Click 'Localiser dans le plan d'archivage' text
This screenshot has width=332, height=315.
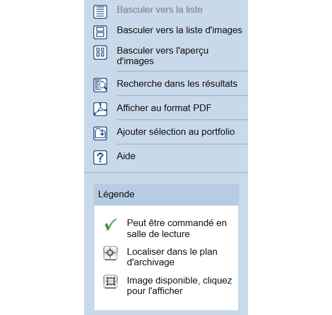click(172, 257)
